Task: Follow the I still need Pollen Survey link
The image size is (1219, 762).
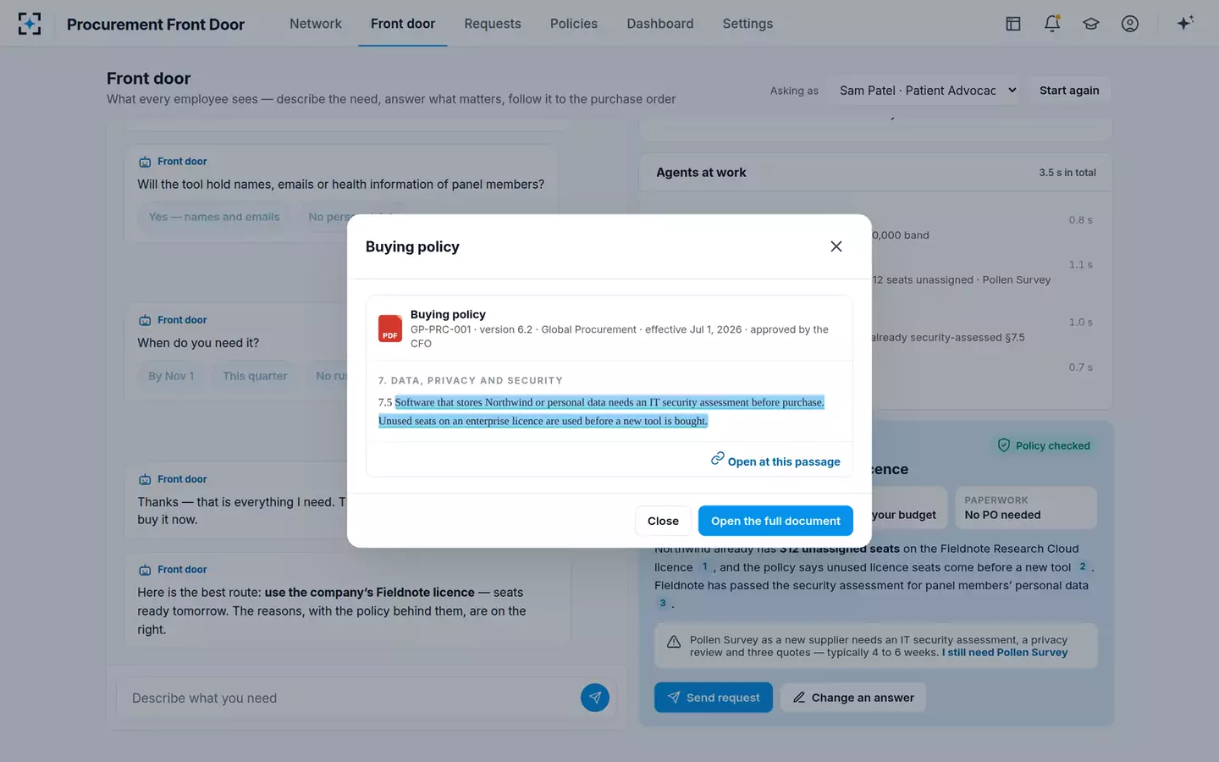Action: 1005,653
